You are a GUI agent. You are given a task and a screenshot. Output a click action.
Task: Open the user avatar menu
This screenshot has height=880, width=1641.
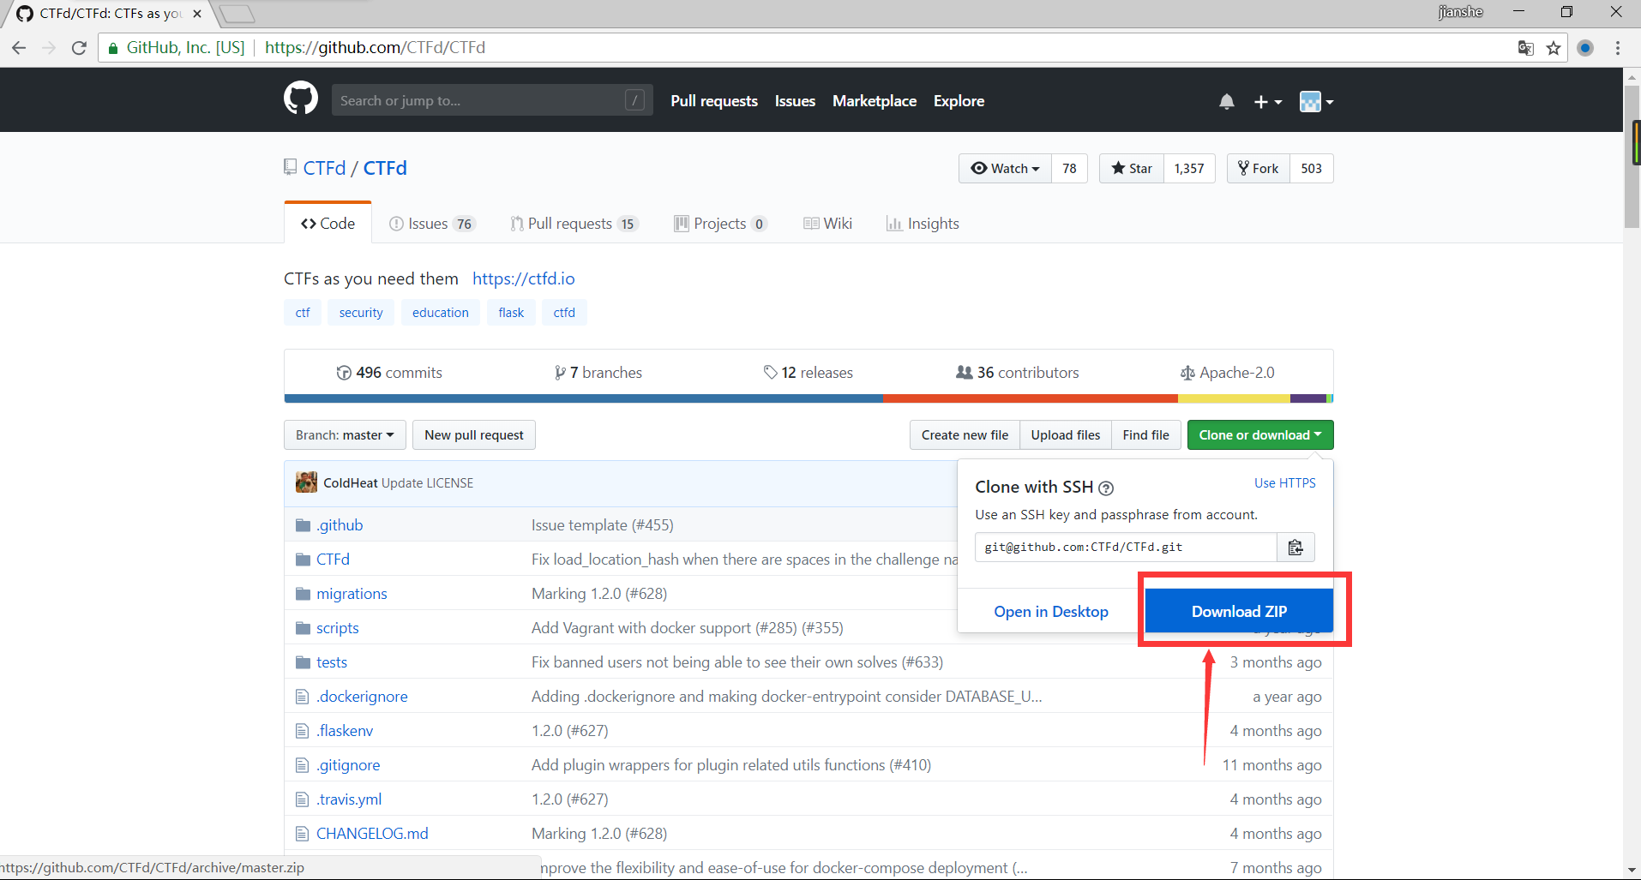1316,102
